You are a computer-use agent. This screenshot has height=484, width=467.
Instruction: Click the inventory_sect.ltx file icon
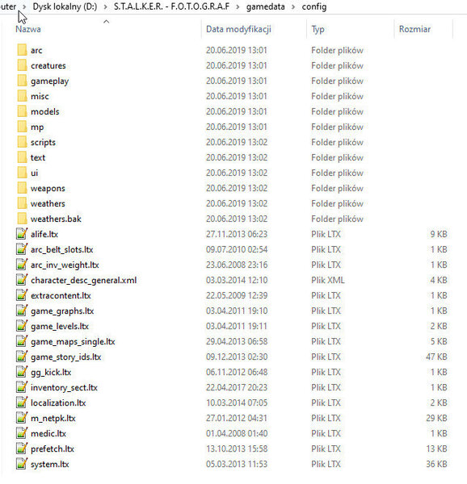click(x=22, y=387)
